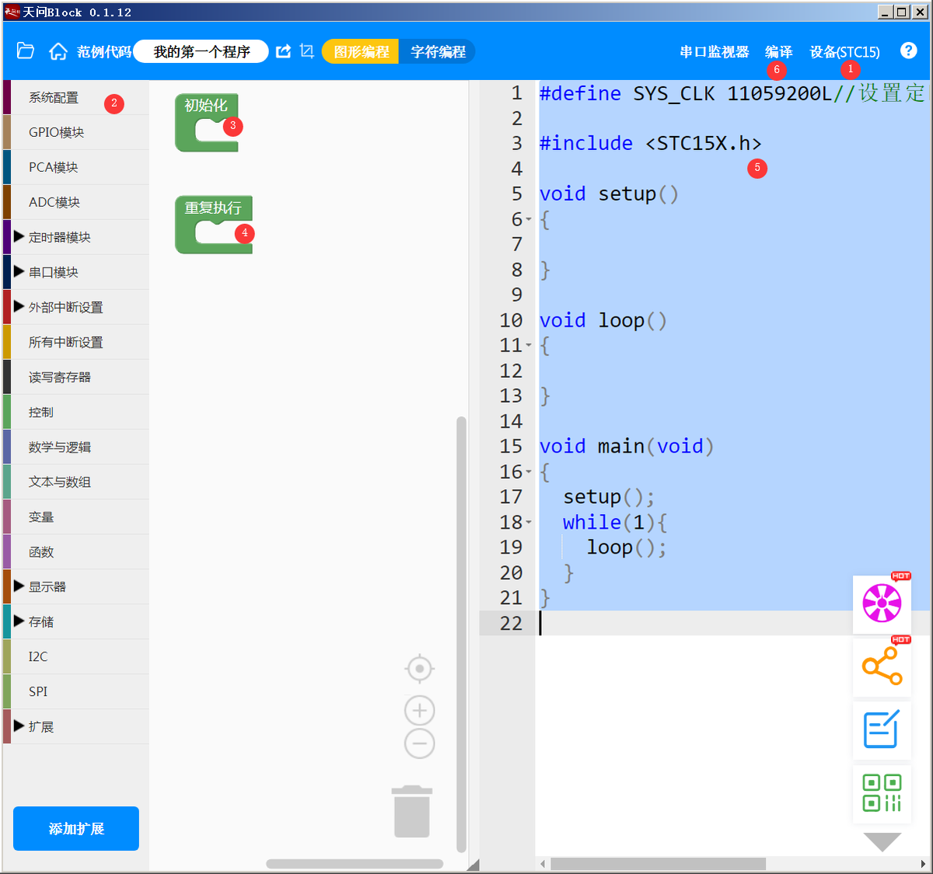This screenshot has width=933, height=874.
Task: Open the 数学与逻辑 category
Action: tap(76, 447)
